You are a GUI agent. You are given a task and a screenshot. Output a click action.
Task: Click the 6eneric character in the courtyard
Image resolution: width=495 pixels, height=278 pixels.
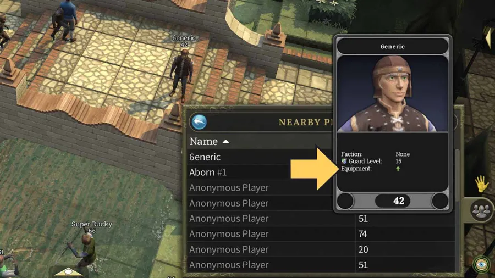[x=182, y=75]
